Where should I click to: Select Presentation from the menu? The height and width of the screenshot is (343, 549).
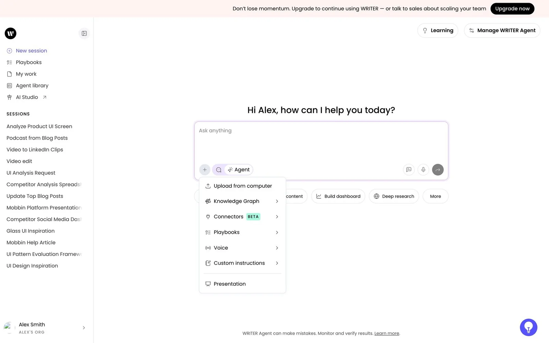(x=242, y=284)
